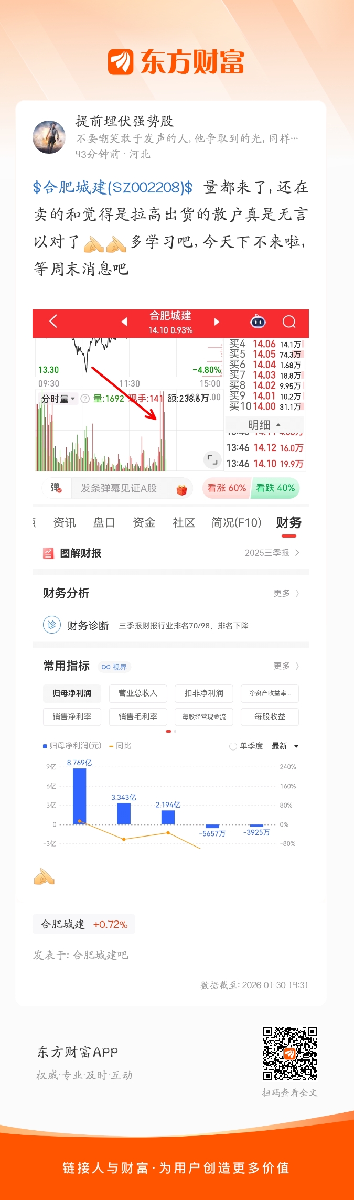Tap the 弹 danmaku toggle icon
Image resolution: width=354 pixels, height=1200 pixels.
tap(56, 488)
